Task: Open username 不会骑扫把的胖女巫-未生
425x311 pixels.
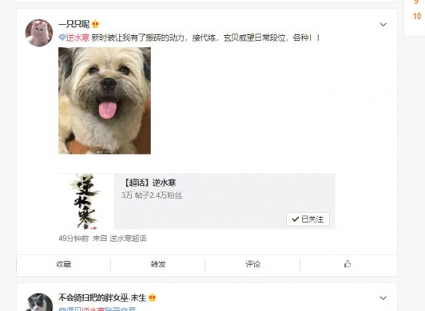Action: (x=103, y=298)
